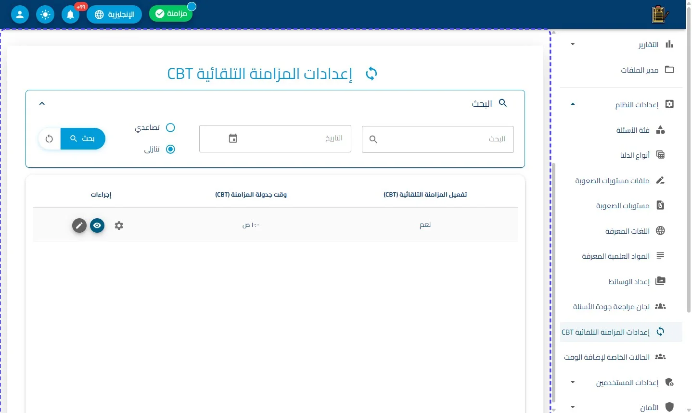
Task: Edit the row with pencil icon
Action: 79,225
